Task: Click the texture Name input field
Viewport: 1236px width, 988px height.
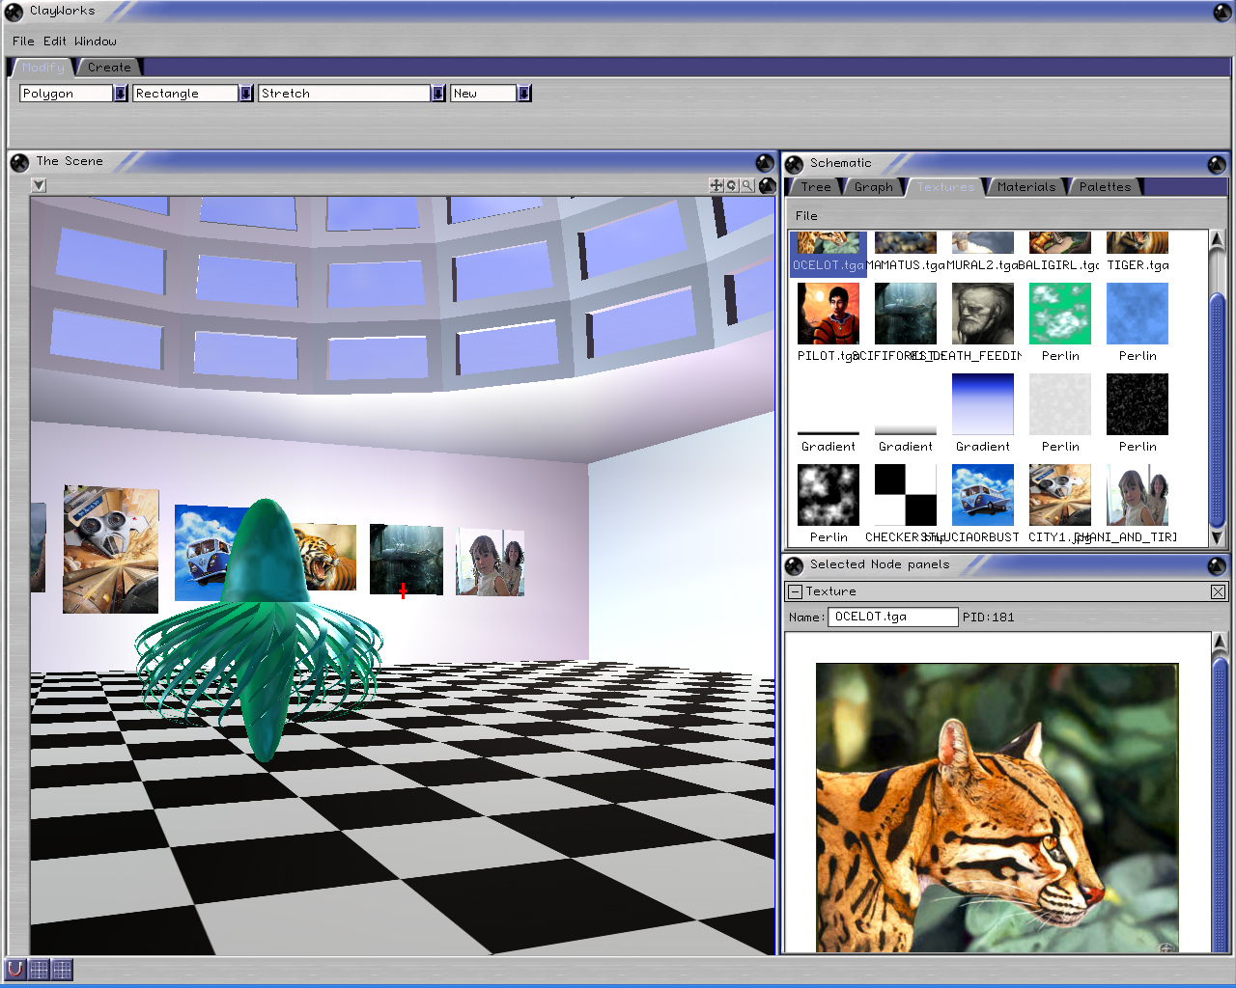Action: click(892, 617)
